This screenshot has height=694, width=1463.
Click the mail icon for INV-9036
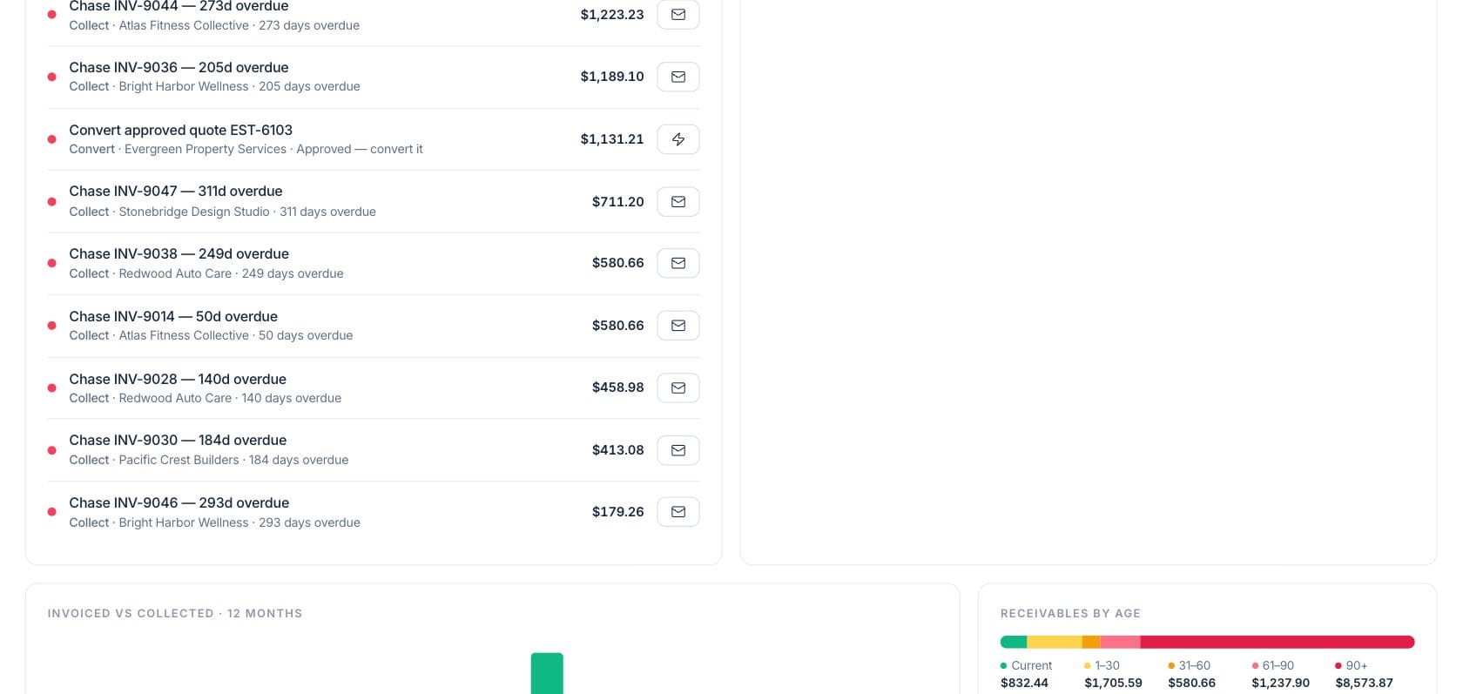pyautogui.click(x=678, y=77)
